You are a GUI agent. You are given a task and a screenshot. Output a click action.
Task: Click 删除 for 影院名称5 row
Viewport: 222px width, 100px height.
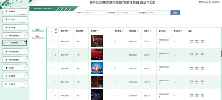point(202,81)
